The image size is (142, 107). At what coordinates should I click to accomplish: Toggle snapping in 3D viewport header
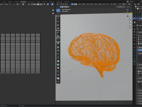point(124,4)
